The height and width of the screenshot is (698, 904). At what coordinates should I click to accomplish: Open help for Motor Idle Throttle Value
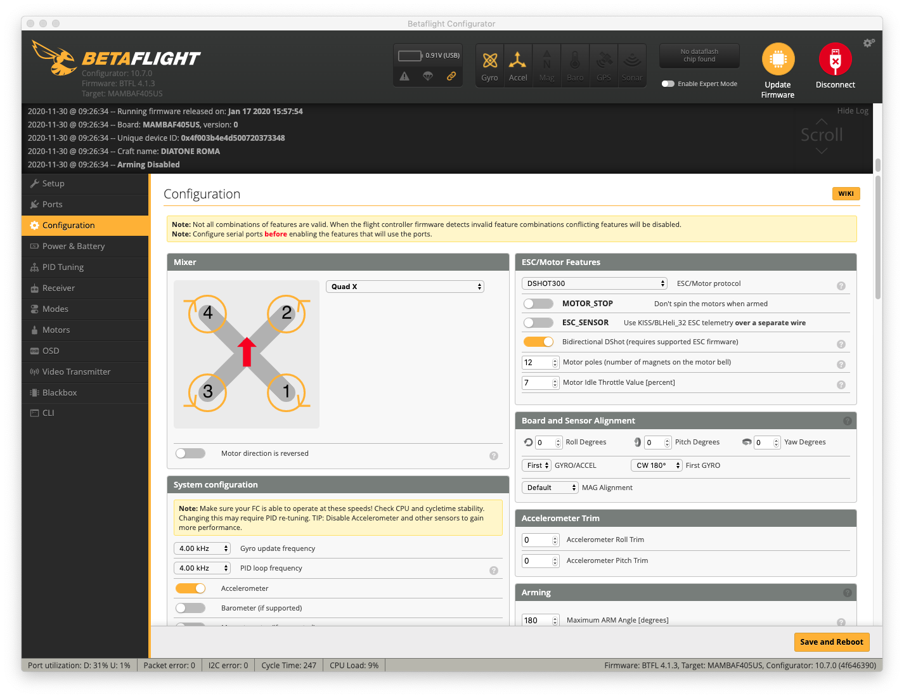click(841, 385)
